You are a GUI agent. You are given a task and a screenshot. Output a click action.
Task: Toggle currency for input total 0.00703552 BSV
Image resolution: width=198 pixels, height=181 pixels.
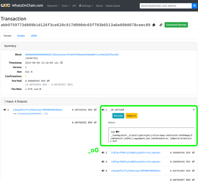[x=95, y=122]
